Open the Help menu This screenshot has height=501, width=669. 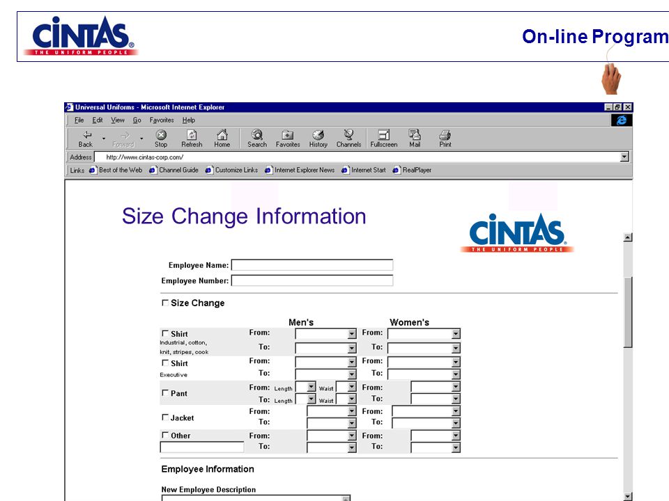click(189, 120)
